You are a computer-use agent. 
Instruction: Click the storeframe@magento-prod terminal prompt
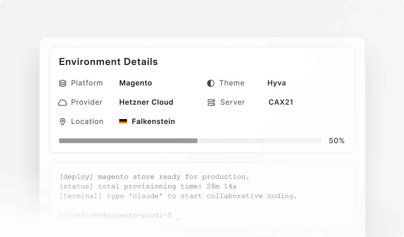point(120,215)
